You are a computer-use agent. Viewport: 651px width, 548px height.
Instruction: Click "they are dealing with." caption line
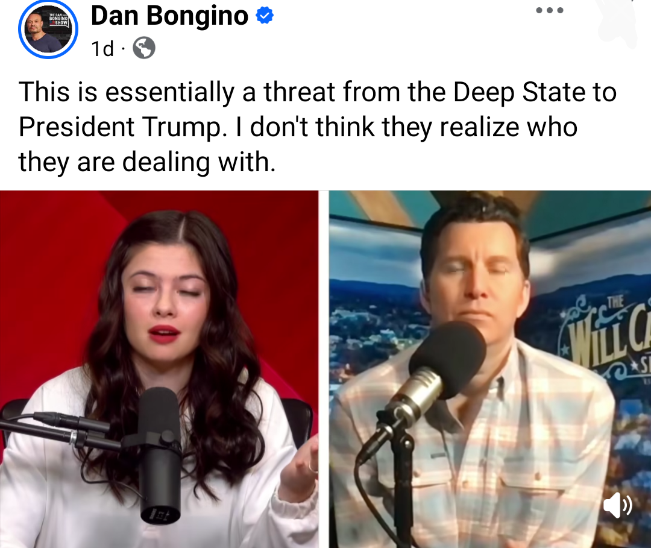147,162
